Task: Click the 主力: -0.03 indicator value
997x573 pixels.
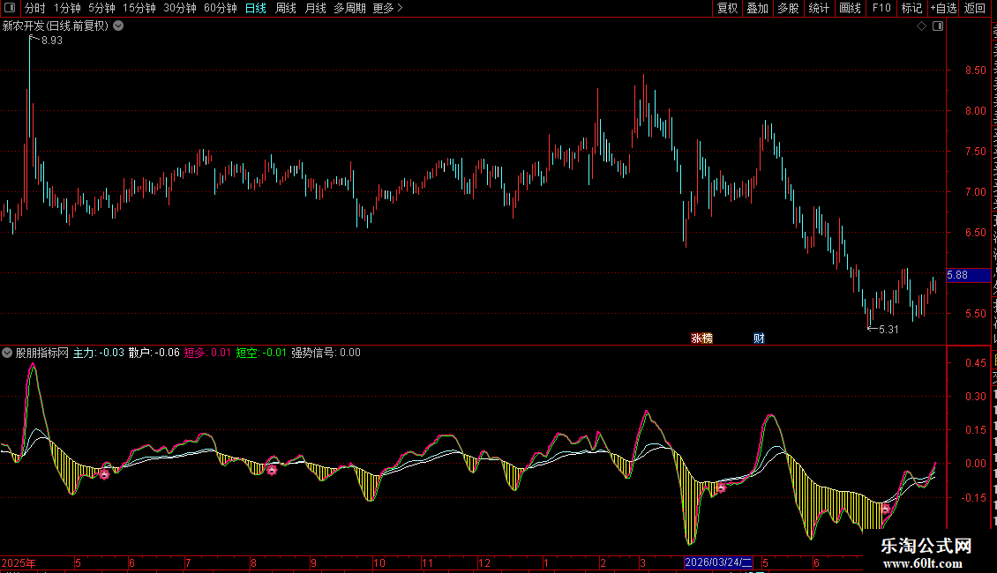Action: coord(99,353)
